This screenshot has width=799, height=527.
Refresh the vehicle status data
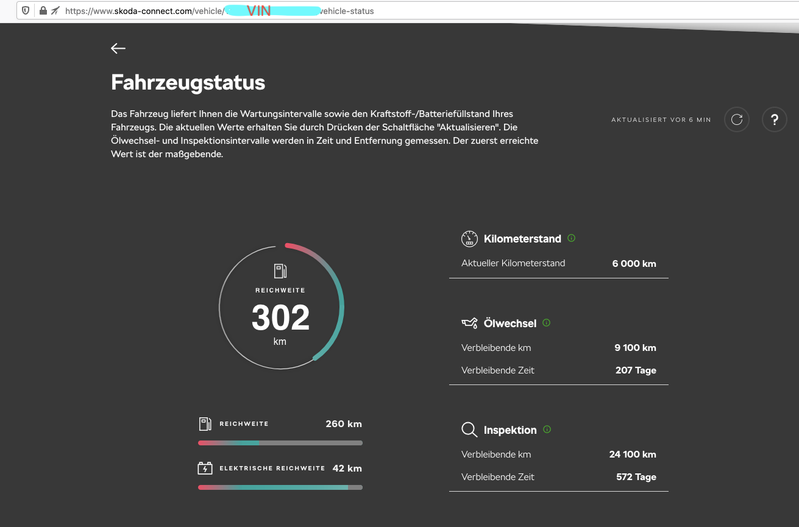click(737, 119)
